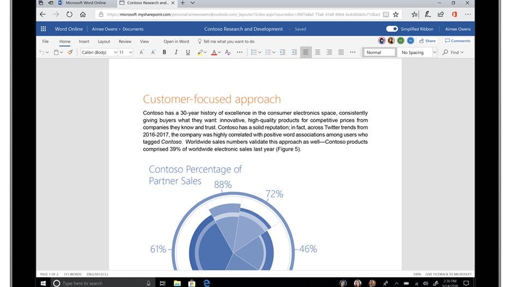Screen dimensions: 511x287
Task: Click Give Feedback to Microsoft
Action: click(x=448, y=274)
